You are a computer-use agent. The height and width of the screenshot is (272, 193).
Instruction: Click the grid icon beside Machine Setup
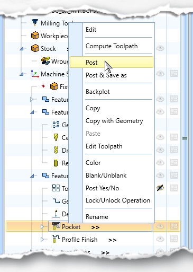point(174,74)
